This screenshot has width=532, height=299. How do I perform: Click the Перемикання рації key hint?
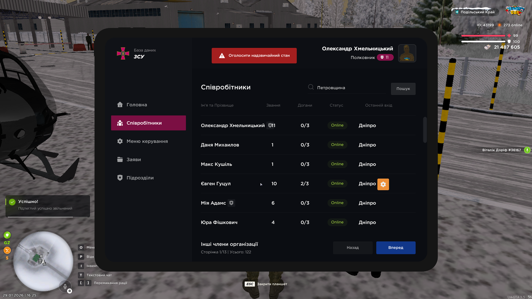[103, 283]
